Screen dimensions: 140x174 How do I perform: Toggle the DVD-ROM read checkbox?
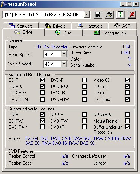point(42,99)
